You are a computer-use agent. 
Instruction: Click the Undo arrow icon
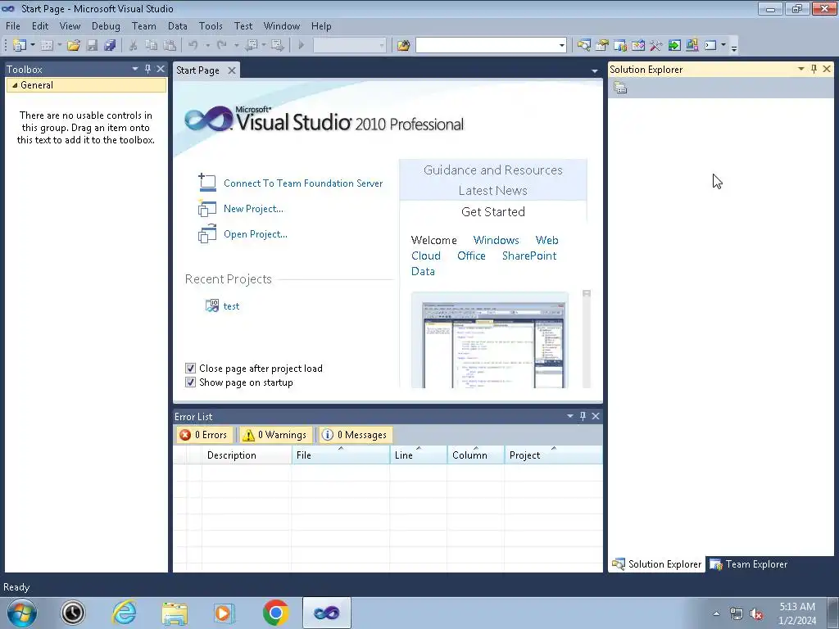click(x=193, y=46)
